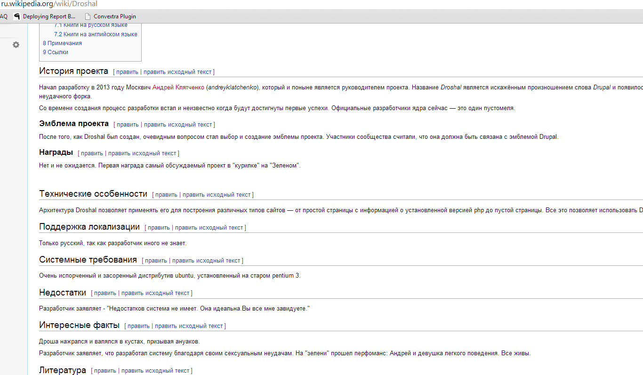
Task: Click the sentence starting Очень испорченный и засоренный
Action: click(169, 276)
